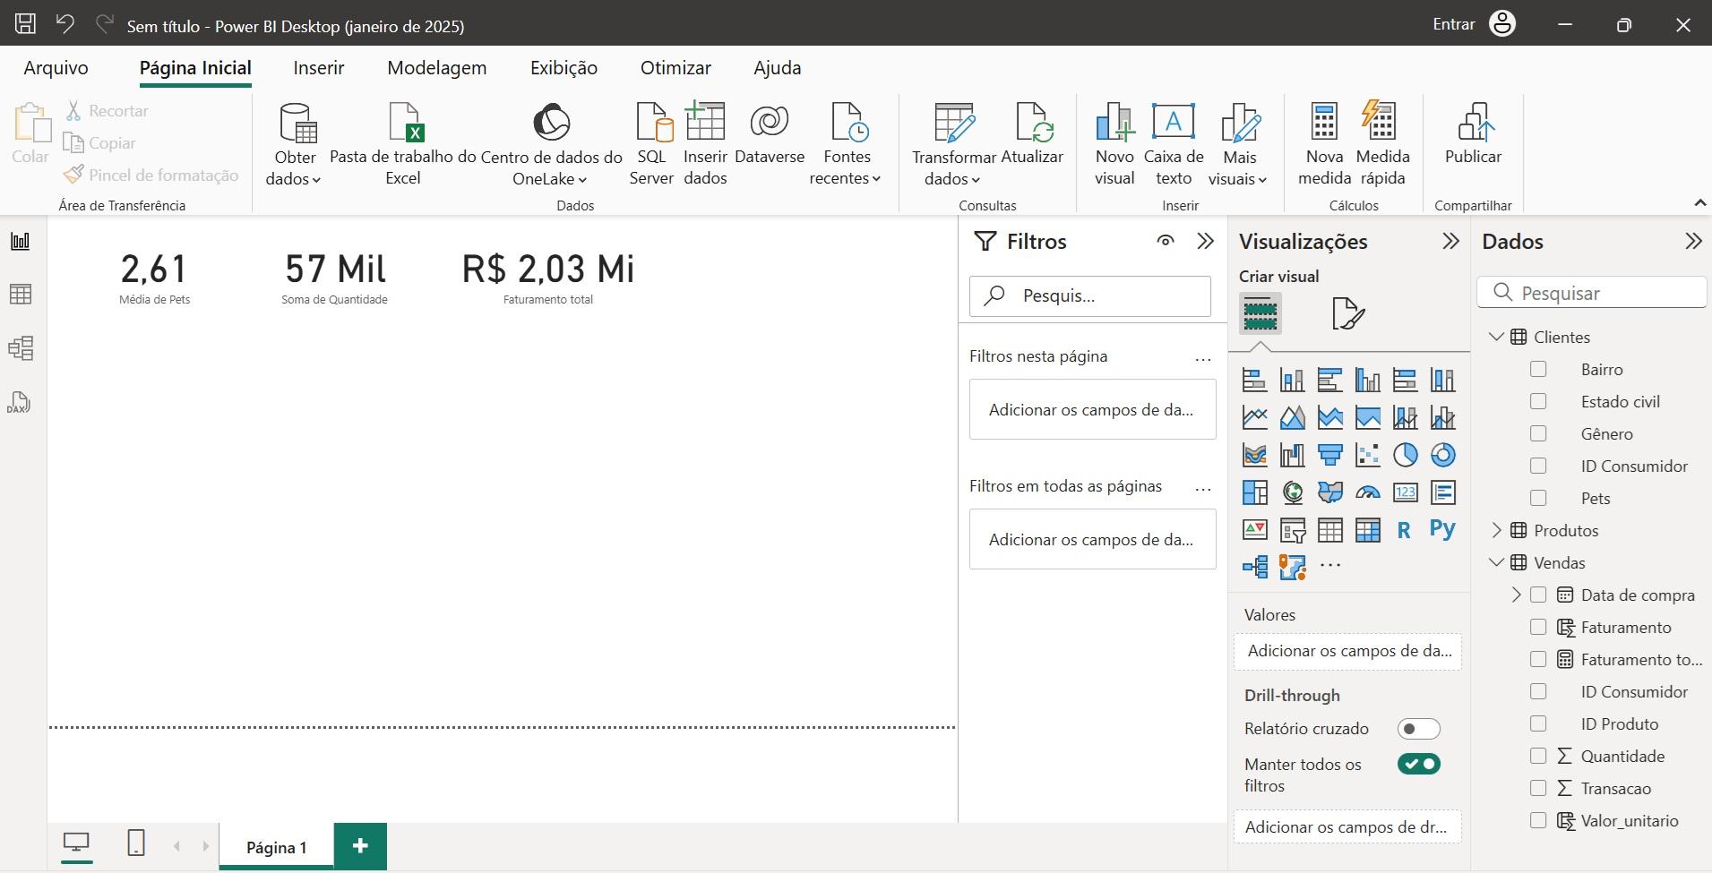Insert a Caixa de texto

point(1173,124)
